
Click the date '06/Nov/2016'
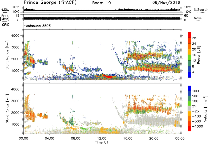166,3
